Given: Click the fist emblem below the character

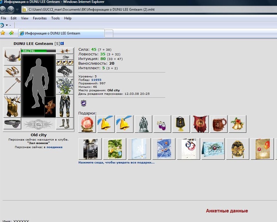Looking at the screenshot, I should [x=38, y=124].
